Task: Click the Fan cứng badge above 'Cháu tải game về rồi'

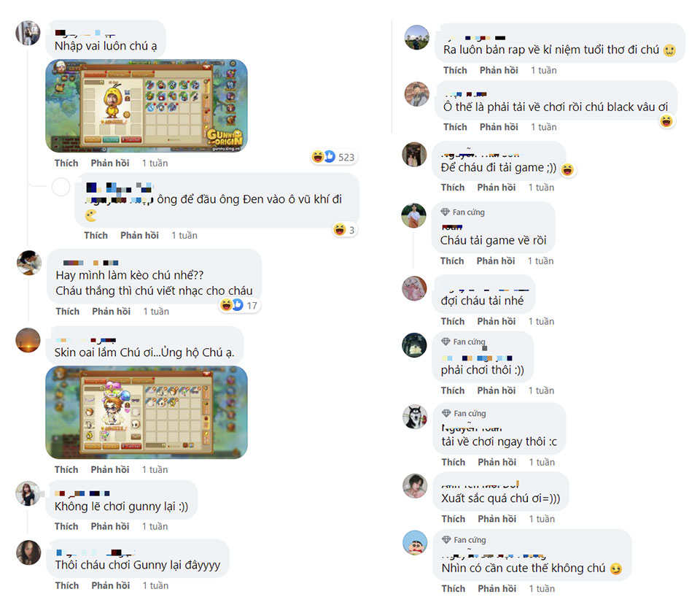Action: 462,212
